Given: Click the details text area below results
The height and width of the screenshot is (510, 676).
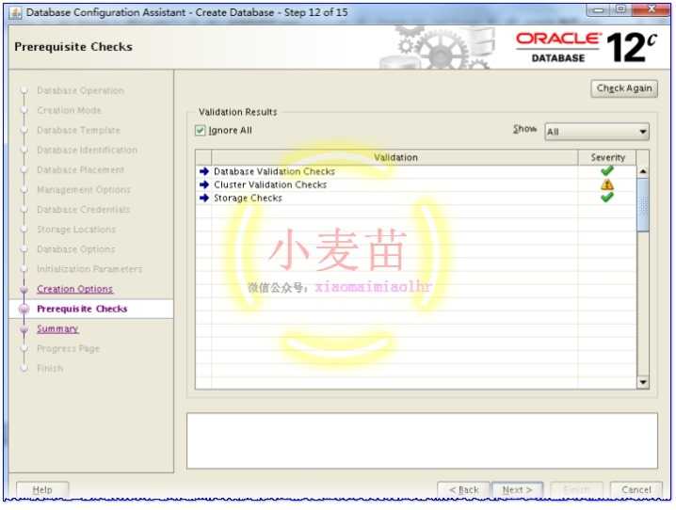Looking at the screenshot, I should coord(422,440).
